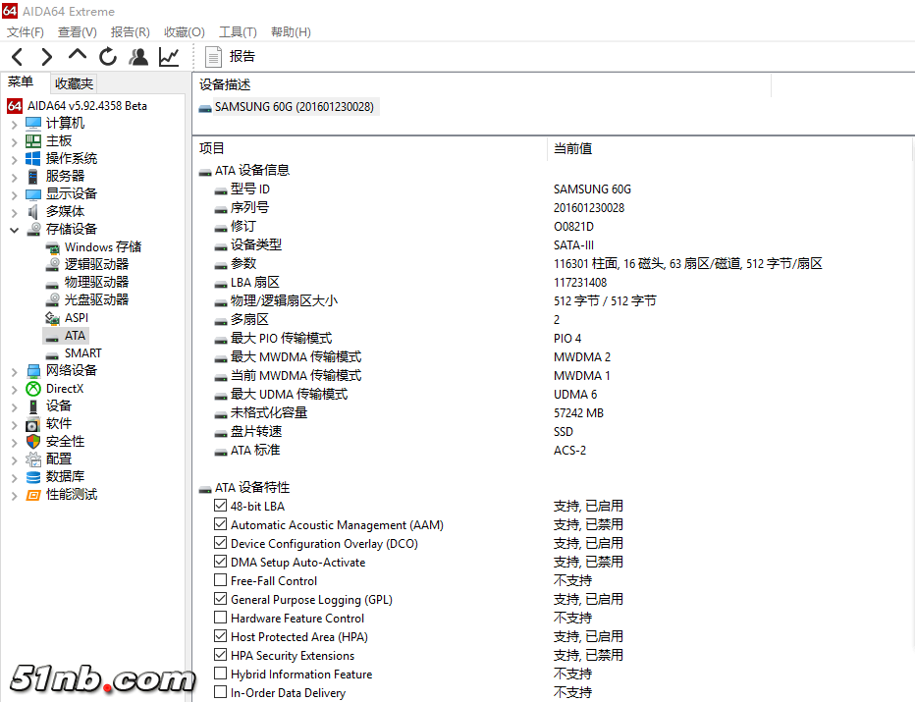915x702 pixels.
Task: Expand the 网络设备 tree node
Action: pyautogui.click(x=14, y=371)
